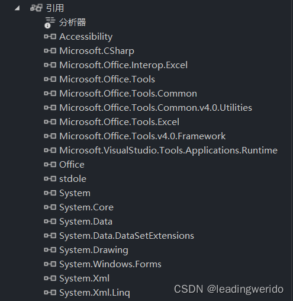The width and height of the screenshot is (293, 301).
Task: Select the Microsoft.CSharp reference
Action: (96, 51)
